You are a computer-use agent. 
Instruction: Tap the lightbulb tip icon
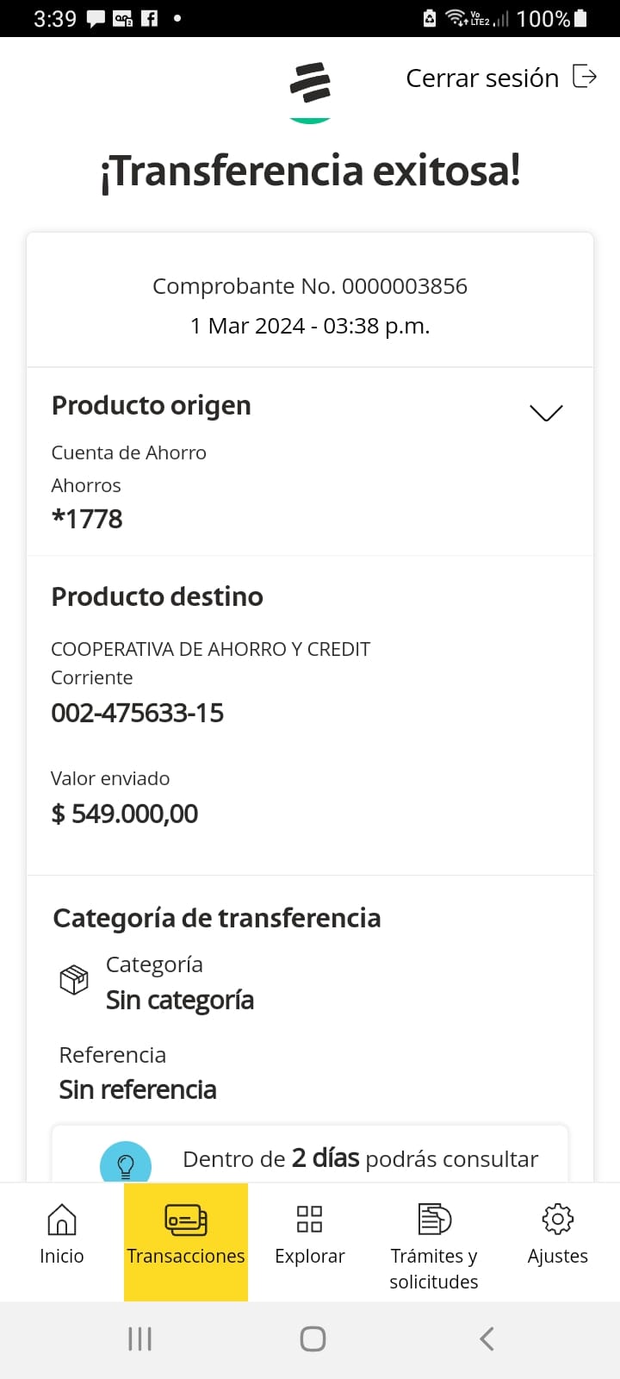(x=126, y=1165)
